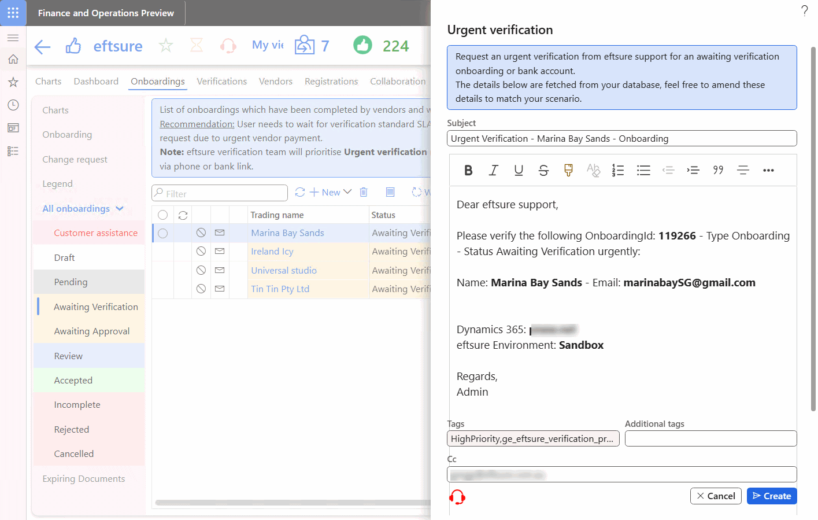Select Customer assistance in sidebar
Viewport: 818px width, 520px height.
(90, 233)
